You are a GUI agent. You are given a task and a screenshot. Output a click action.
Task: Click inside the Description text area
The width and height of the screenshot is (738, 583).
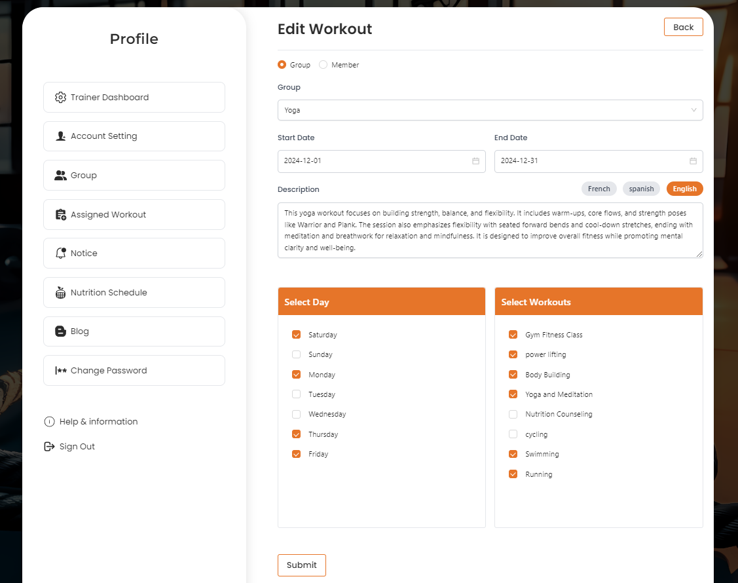[490, 230]
